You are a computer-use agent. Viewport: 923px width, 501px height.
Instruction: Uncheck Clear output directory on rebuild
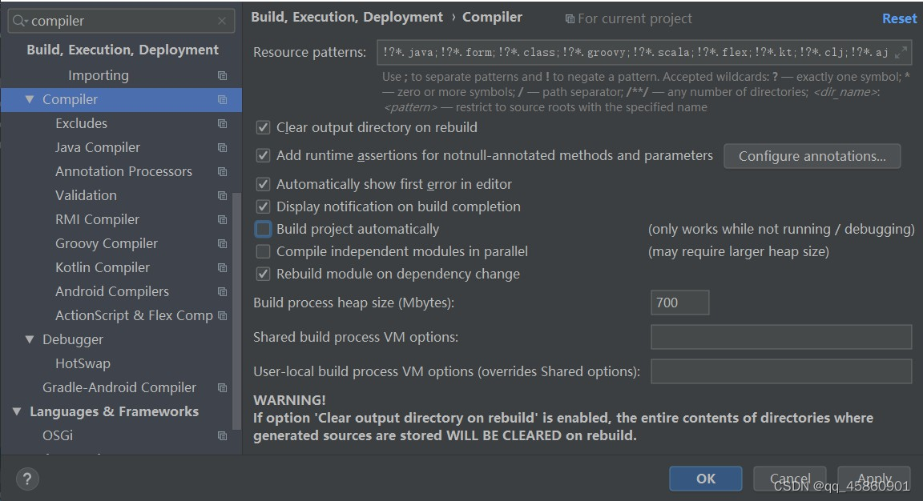[263, 127]
